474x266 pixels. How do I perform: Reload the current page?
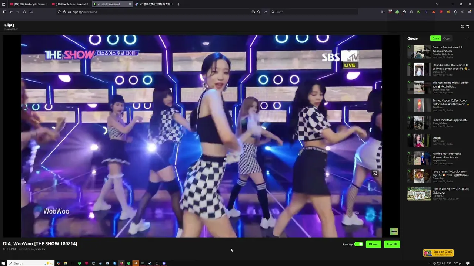point(24,12)
